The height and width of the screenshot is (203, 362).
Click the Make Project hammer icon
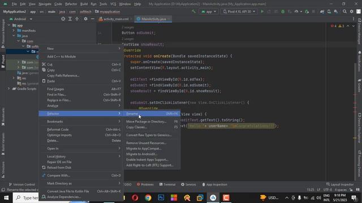(193, 11)
